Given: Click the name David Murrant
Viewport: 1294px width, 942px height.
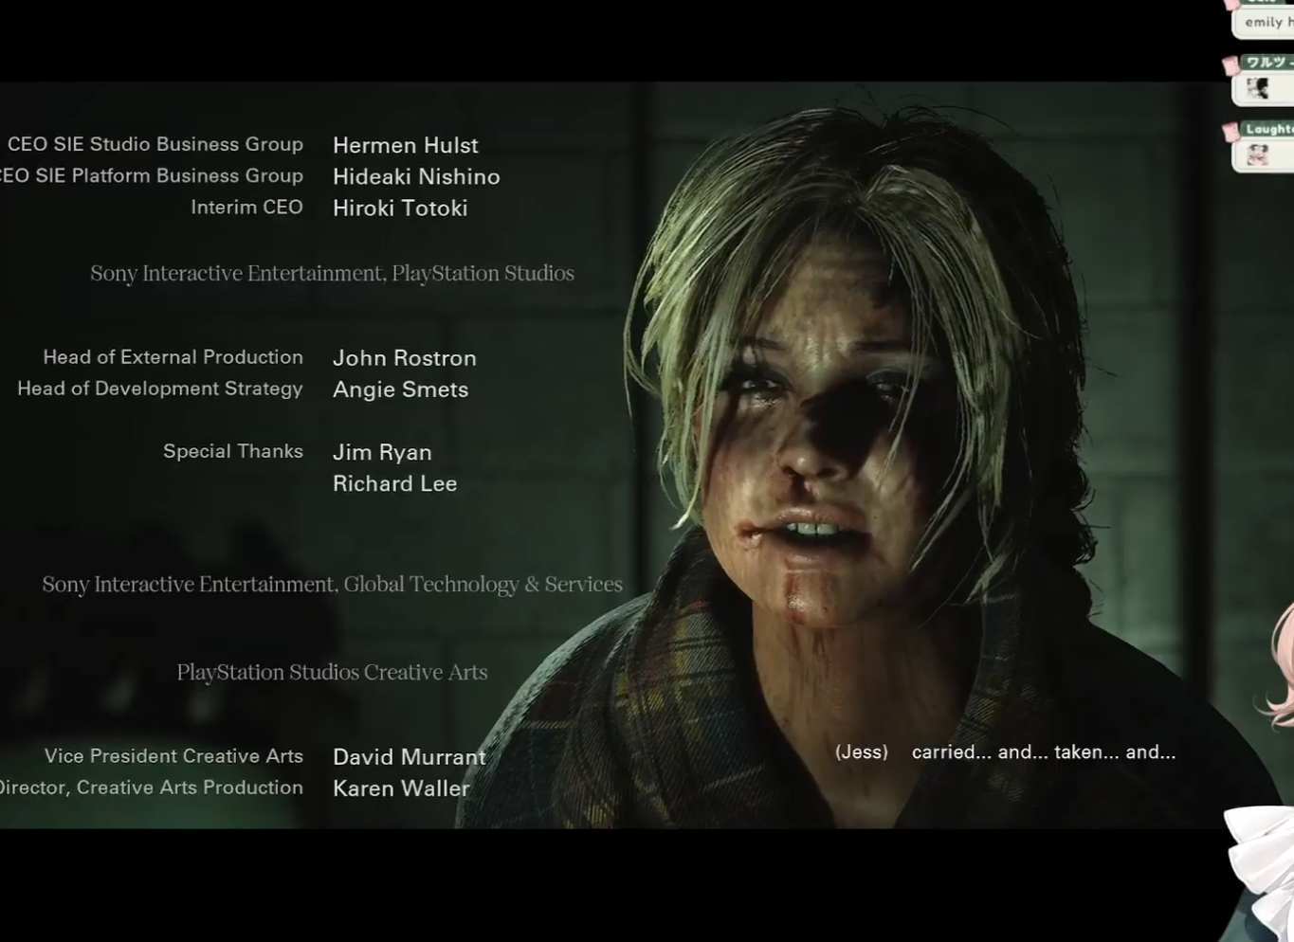Looking at the screenshot, I should (410, 757).
